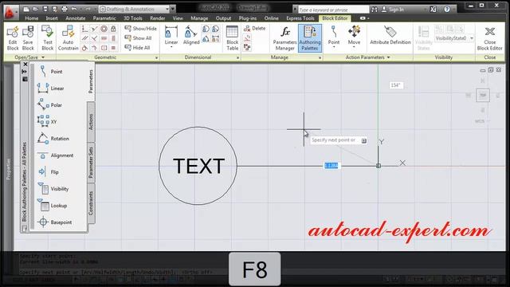Click Hide All constraints button
Screen dimensions: 510x287
[138, 48]
